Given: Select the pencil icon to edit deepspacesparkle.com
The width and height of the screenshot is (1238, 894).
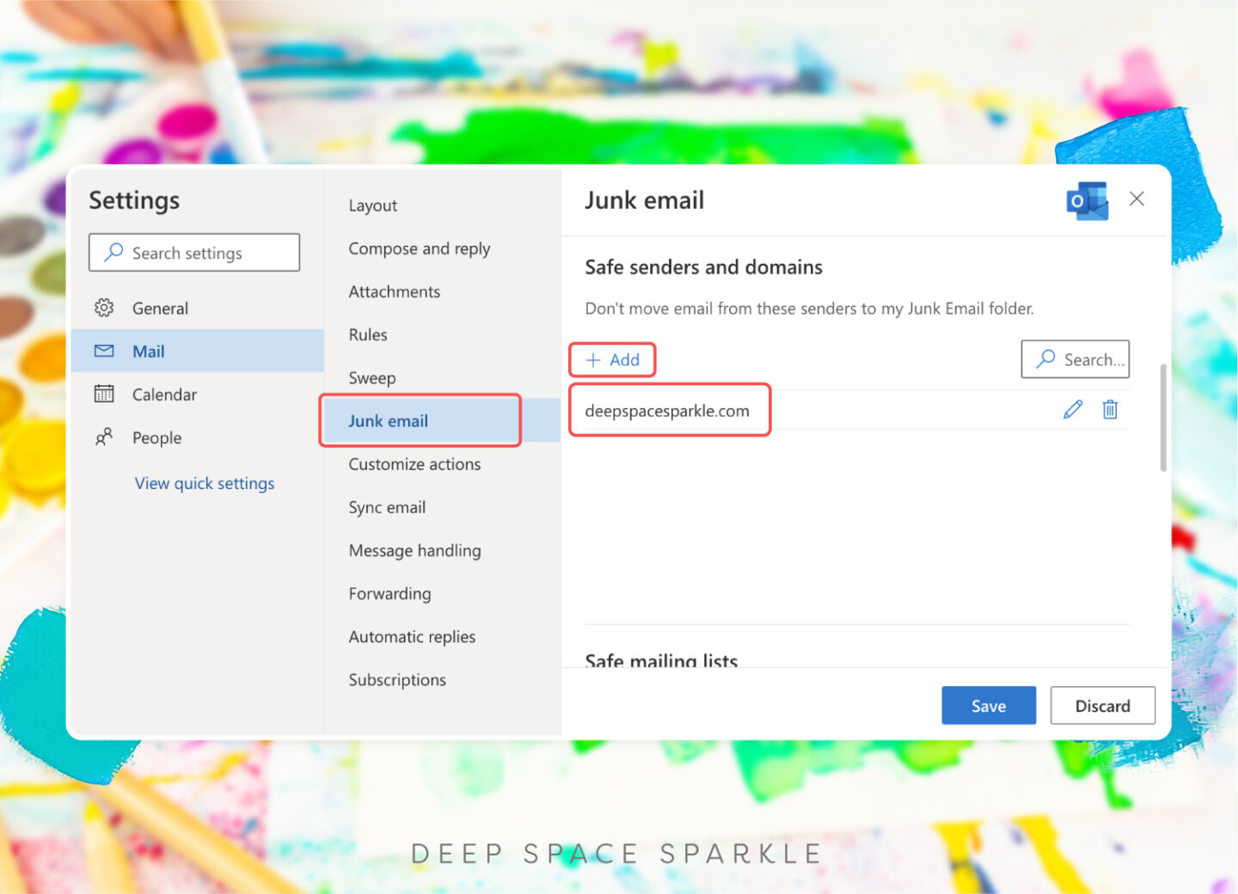Looking at the screenshot, I should point(1072,409).
